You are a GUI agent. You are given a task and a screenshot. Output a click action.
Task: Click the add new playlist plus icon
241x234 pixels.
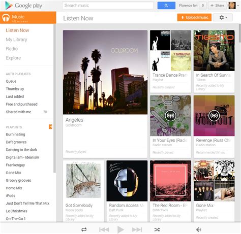[x=50, y=127]
